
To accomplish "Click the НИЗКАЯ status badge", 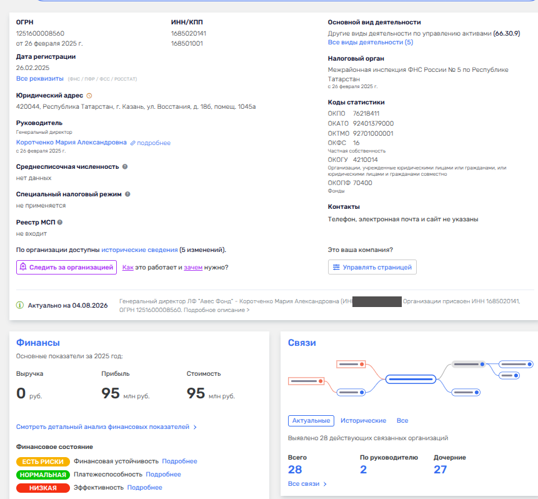I will pyautogui.click(x=43, y=488).
